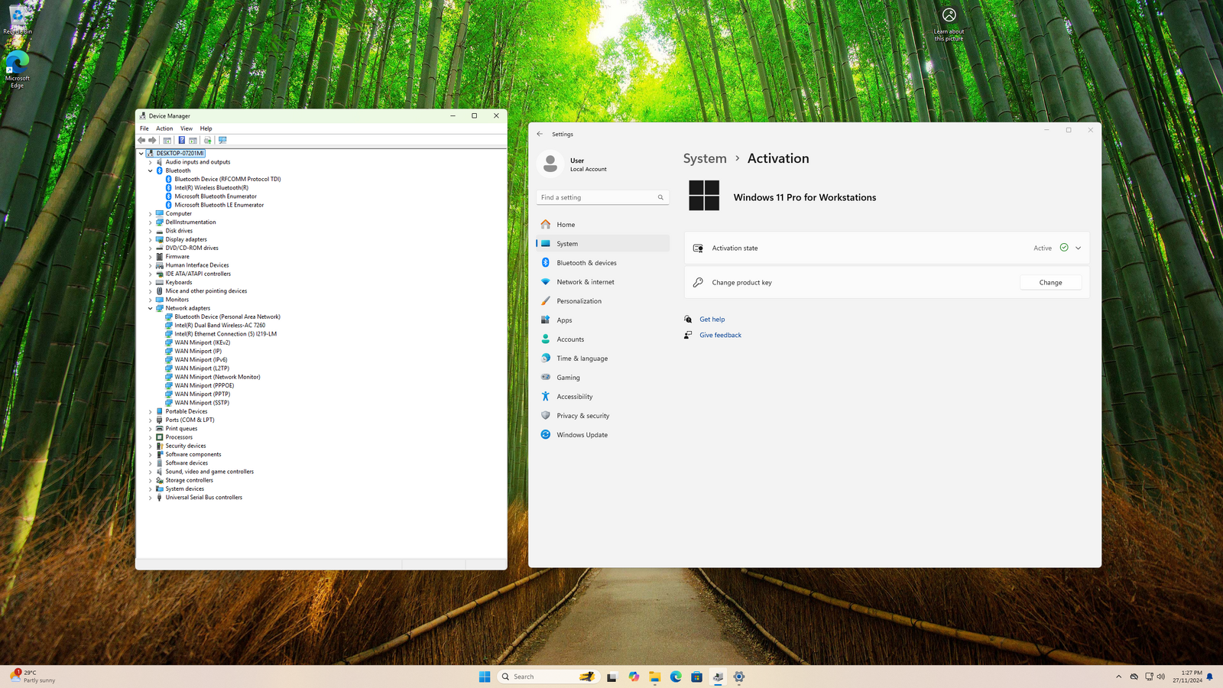Click the Show/Hide Action Pane toolbar icon

193,140
